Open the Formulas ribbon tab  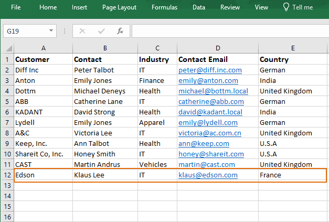click(165, 7)
